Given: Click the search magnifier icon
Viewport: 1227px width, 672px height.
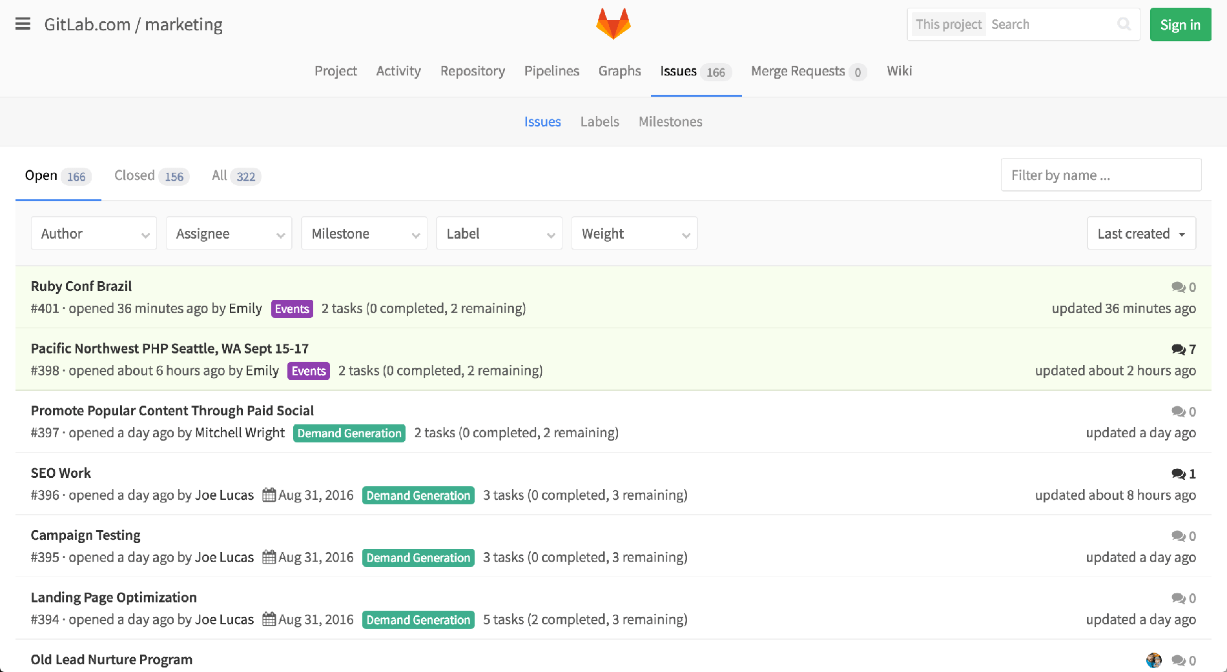Looking at the screenshot, I should click(x=1124, y=24).
